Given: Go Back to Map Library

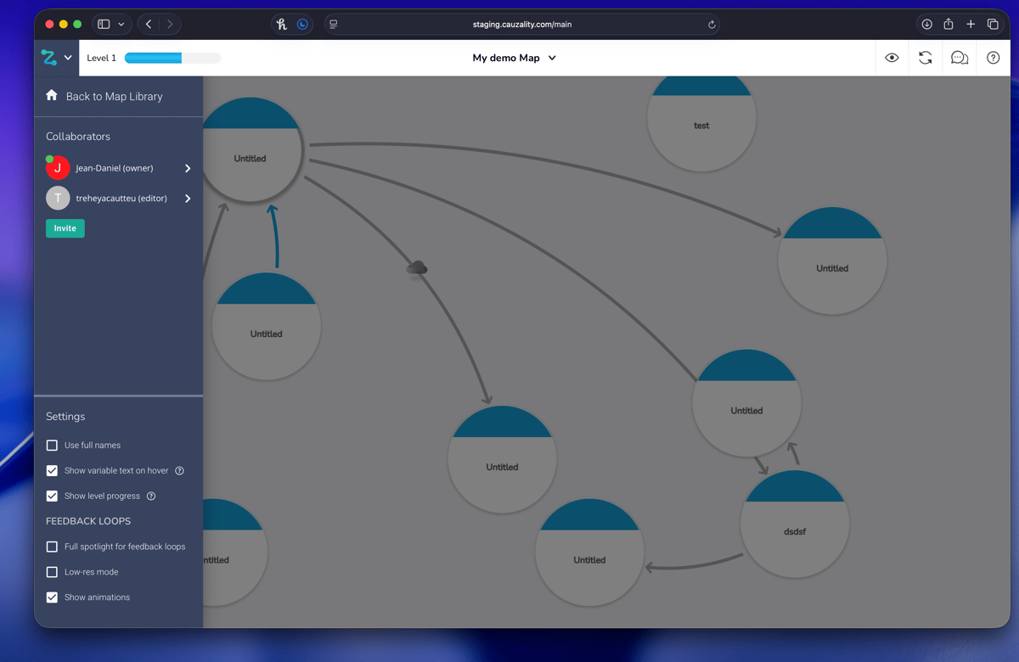Looking at the screenshot, I should tap(114, 97).
